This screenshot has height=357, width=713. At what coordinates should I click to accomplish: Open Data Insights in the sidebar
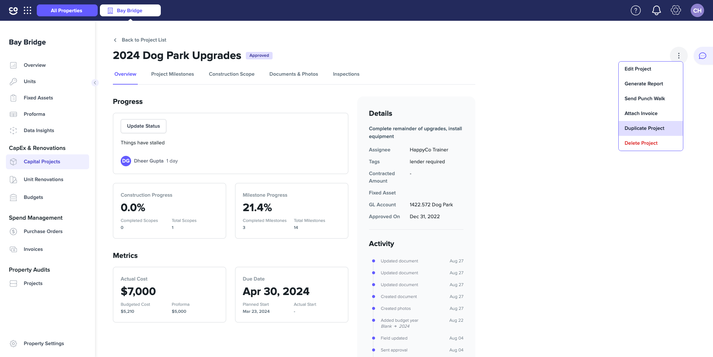[48, 131]
